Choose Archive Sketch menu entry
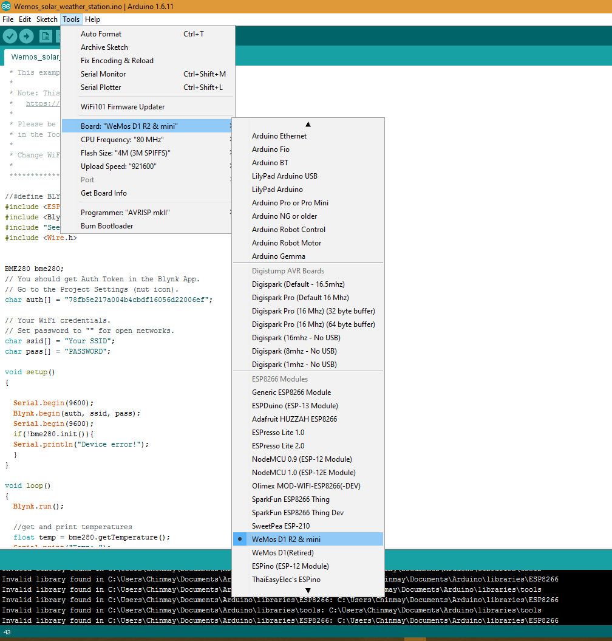 148,47
